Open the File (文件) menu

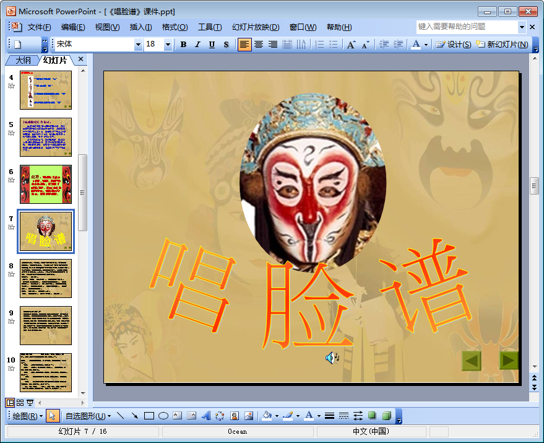(x=39, y=27)
